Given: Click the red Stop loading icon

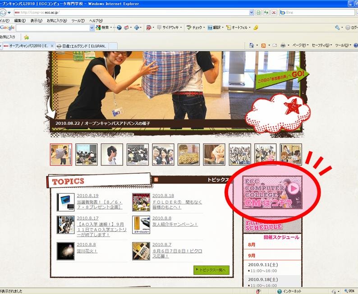Looking at the screenshot, I should click(274, 12).
